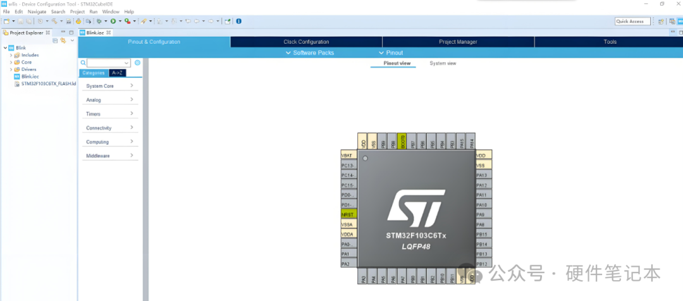The image size is (683, 301).
Task: Click the Device Configuration code generation icon
Action: click(x=78, y=21)
